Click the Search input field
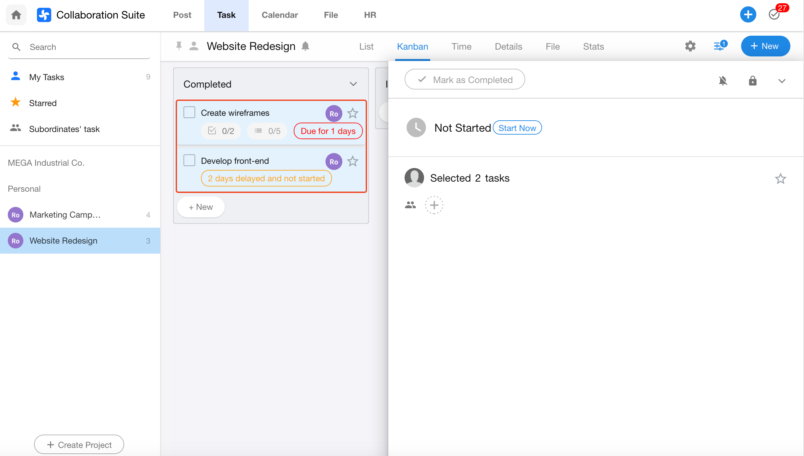The image size is (804, 456). coord(88,47)
